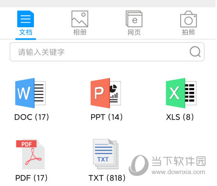
Task: Switch to the 相册 album icon
Action: pos(80,19)
